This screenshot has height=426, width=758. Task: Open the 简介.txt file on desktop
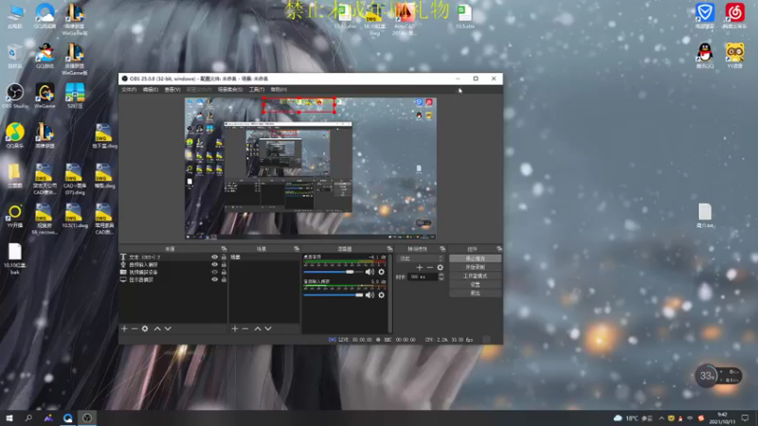tap(705, 216)
